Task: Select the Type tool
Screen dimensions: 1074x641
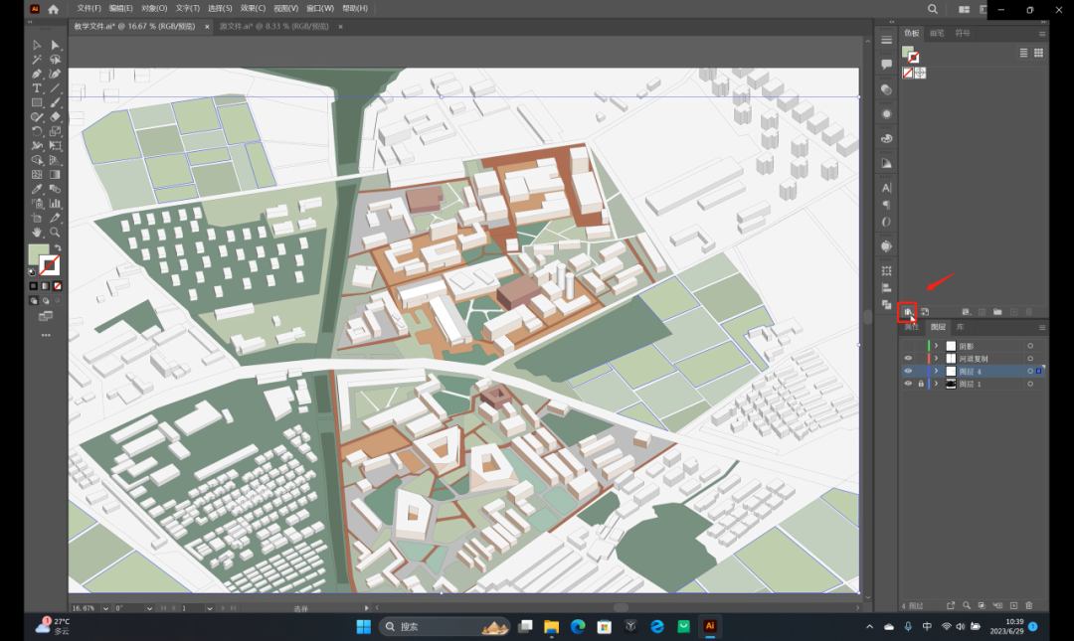Action: click(37, 88)
